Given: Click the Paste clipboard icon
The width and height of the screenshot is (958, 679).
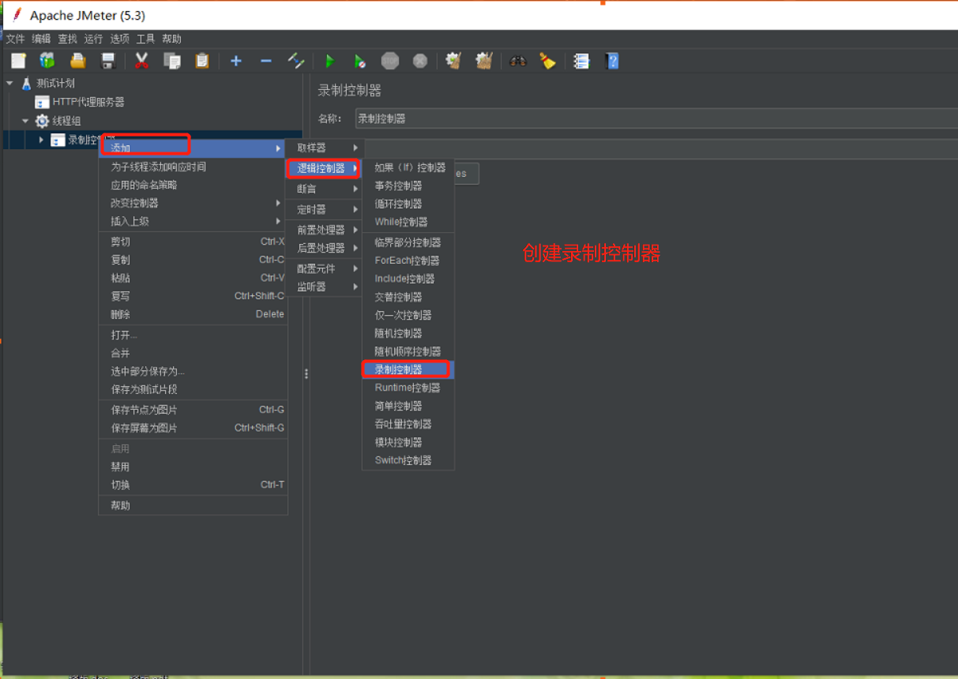Looking at the screenshot, I should tap(202, 61).
